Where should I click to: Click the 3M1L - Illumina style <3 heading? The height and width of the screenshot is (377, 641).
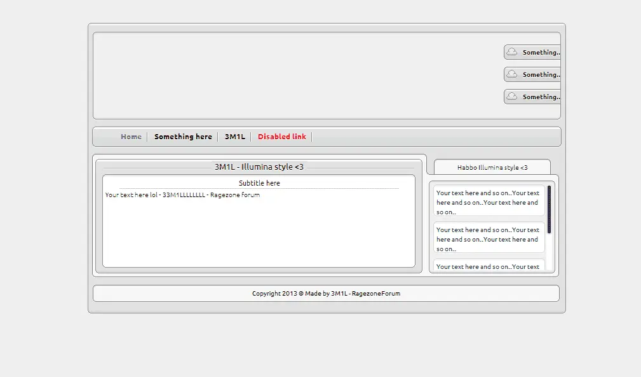259,167
